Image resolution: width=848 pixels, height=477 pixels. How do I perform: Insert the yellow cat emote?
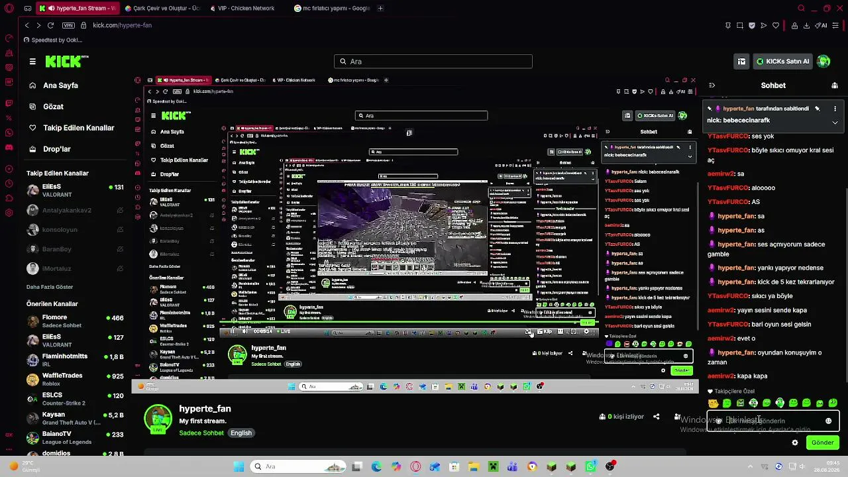tap(713, 403)
